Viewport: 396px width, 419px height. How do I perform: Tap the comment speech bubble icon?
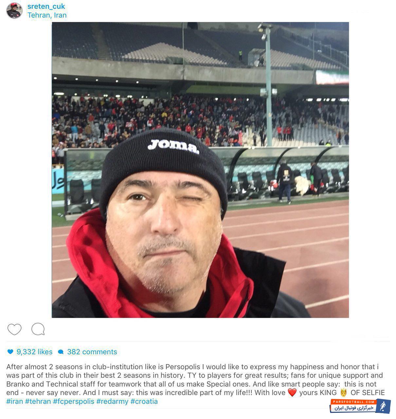click(38, 329)
